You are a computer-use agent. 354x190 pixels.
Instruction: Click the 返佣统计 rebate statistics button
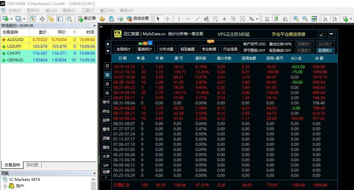click(325, 50)
